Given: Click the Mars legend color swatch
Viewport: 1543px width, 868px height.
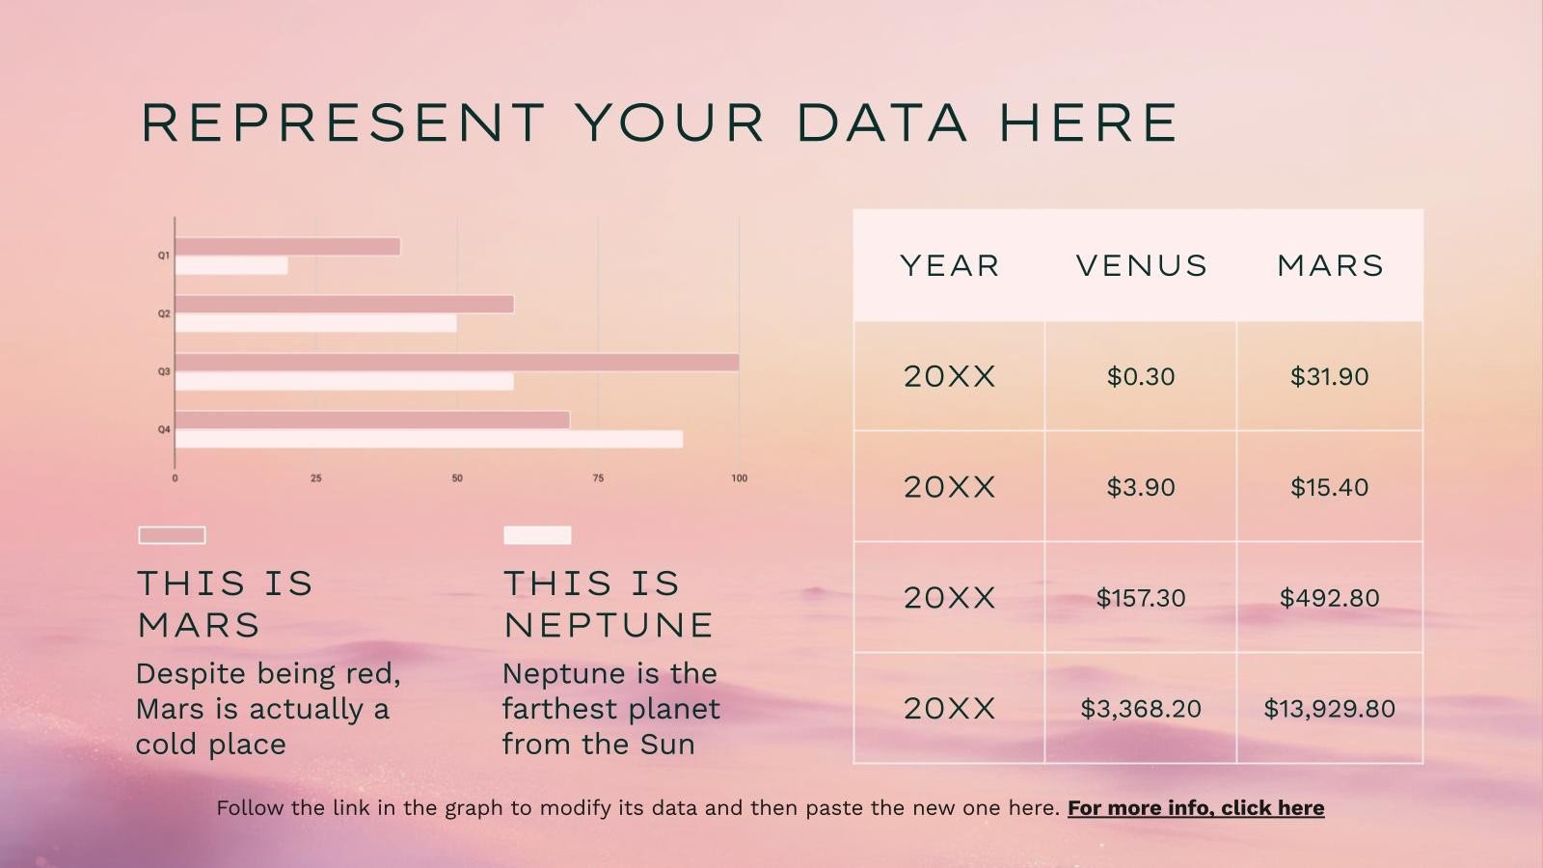Looking at the screenshot, I should 172,535.
